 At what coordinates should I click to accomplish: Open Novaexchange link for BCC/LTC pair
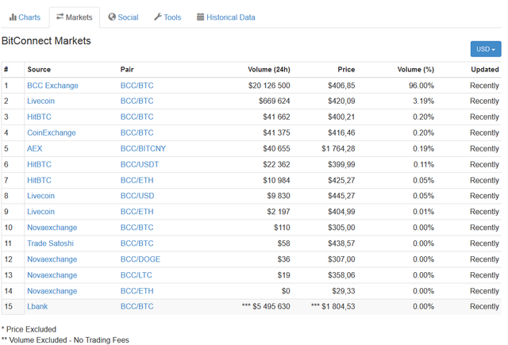tap(52, 275)
